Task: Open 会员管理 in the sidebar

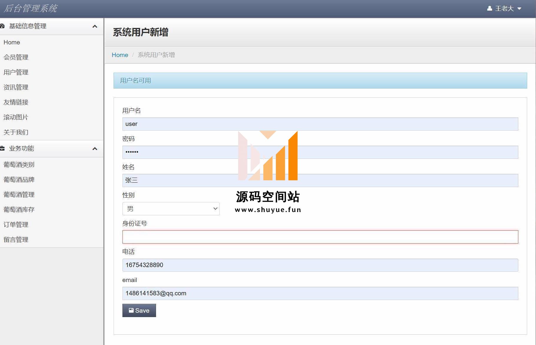Action: tap(16, 57)
